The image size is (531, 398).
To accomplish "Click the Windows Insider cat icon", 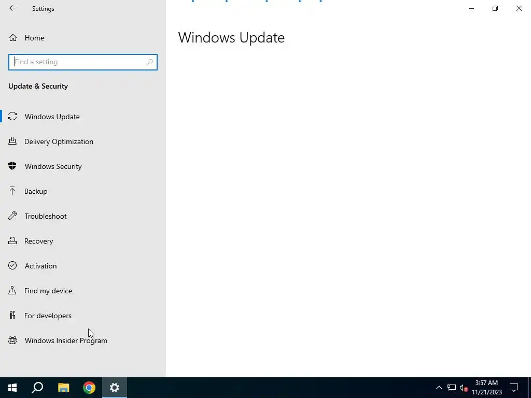I will click(12, 340).
